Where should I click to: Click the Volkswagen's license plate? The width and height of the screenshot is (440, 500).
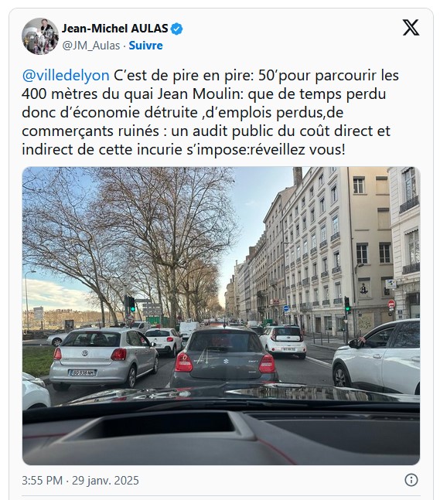(x=82, y=372)
